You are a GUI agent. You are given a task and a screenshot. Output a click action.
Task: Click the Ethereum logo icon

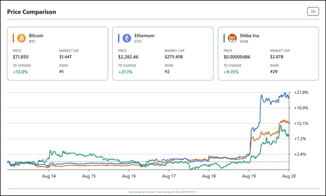point(127,38)
